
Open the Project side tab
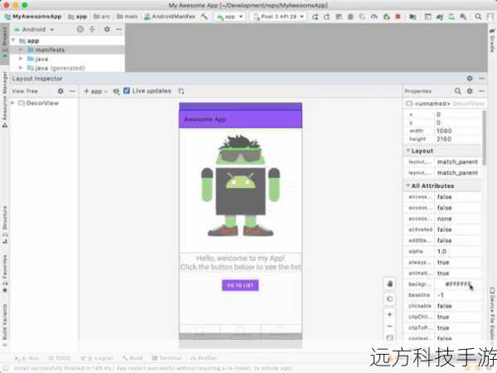coord(5,42)
